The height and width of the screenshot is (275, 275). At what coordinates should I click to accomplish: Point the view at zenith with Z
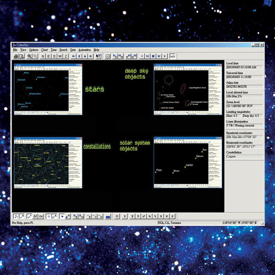click(66, 56)
